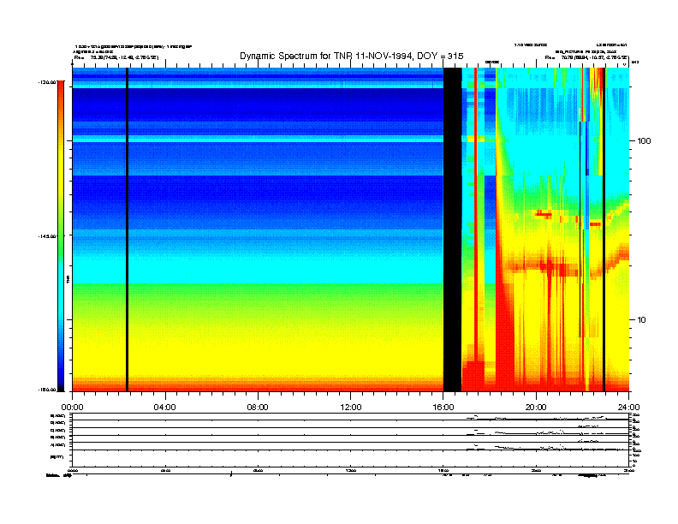Click the 12:00 time axis label
This screenshot has width=678, height=524.
[351, 408]
